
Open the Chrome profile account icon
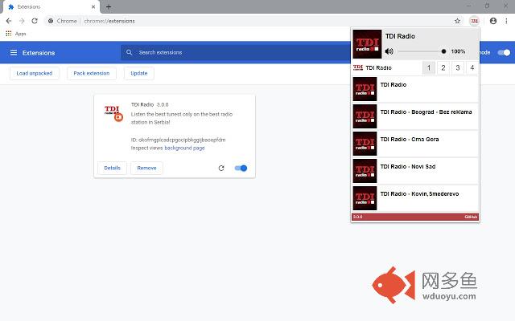(x=493, y=21)
